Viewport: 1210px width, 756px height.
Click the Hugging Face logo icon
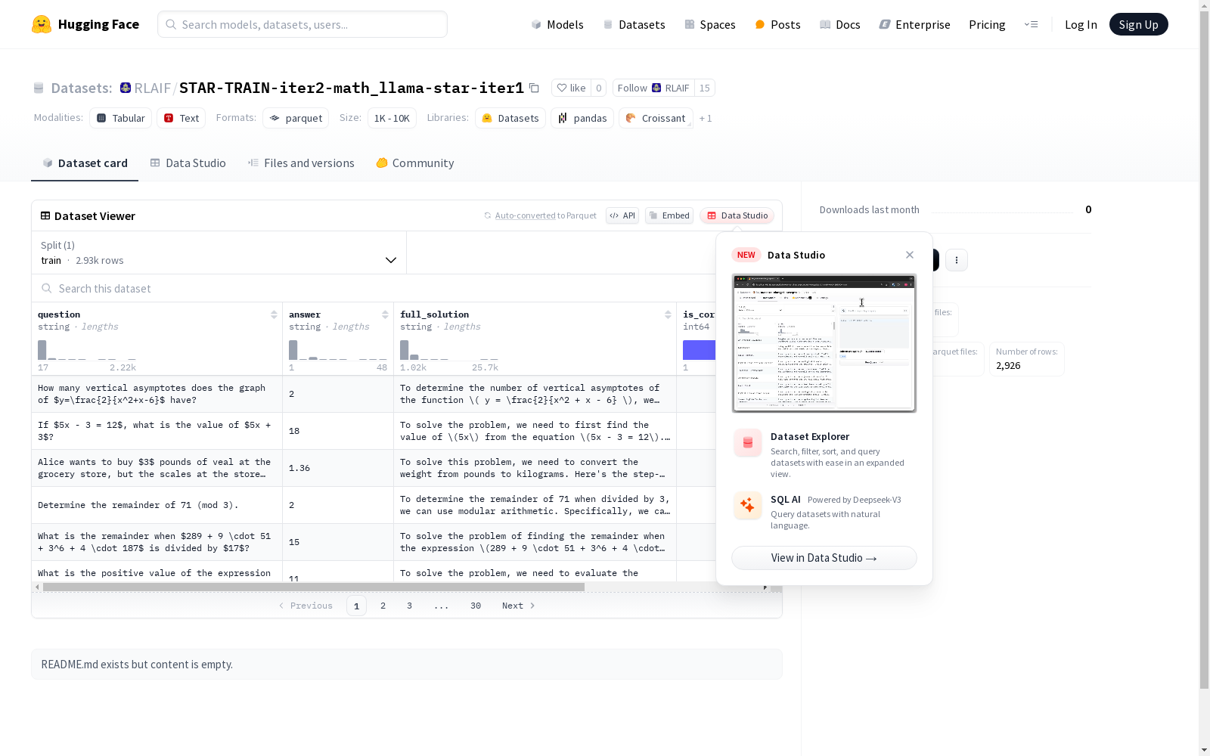point(42,24)
